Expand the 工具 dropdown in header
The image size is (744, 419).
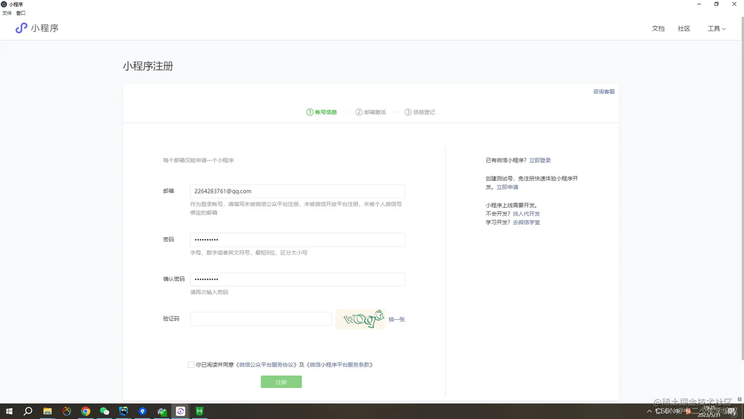(716, 29)
